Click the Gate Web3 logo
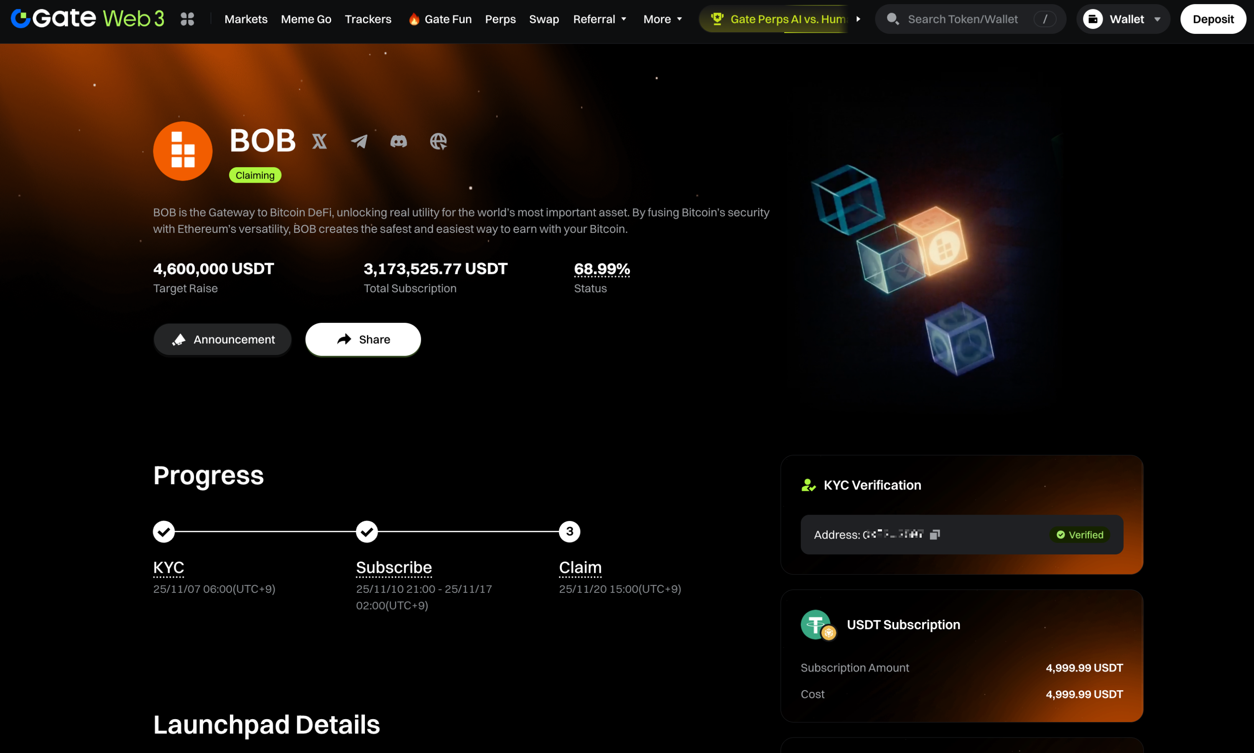1254x753 pixels. pos(87,19)
